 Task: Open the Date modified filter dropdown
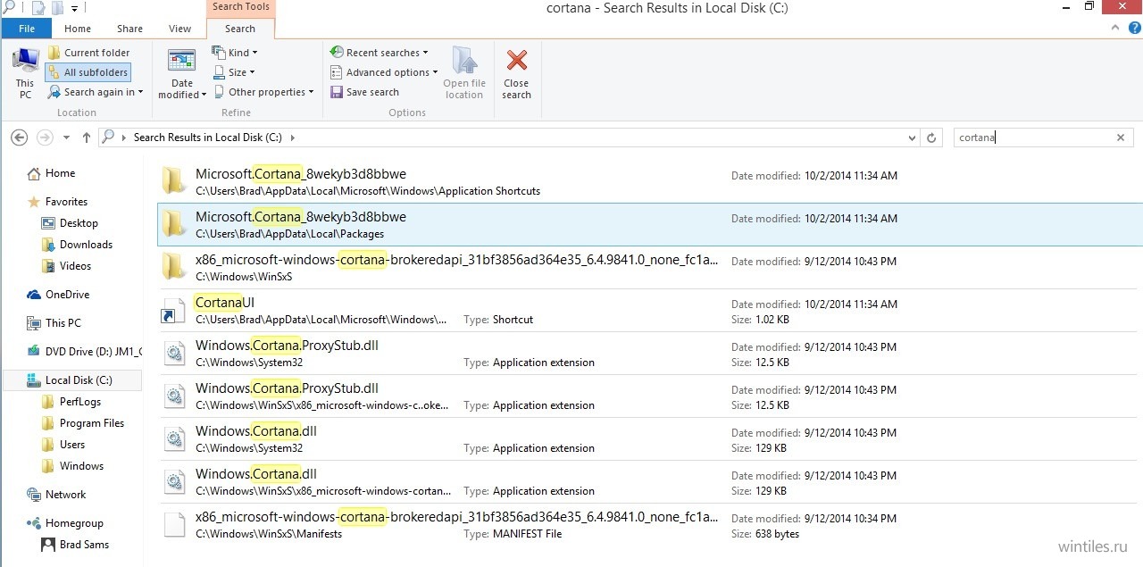click(182, 73)
